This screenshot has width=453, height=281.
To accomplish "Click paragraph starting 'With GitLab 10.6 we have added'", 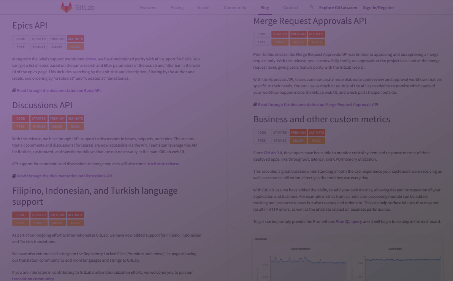I will tap(347, 200).
